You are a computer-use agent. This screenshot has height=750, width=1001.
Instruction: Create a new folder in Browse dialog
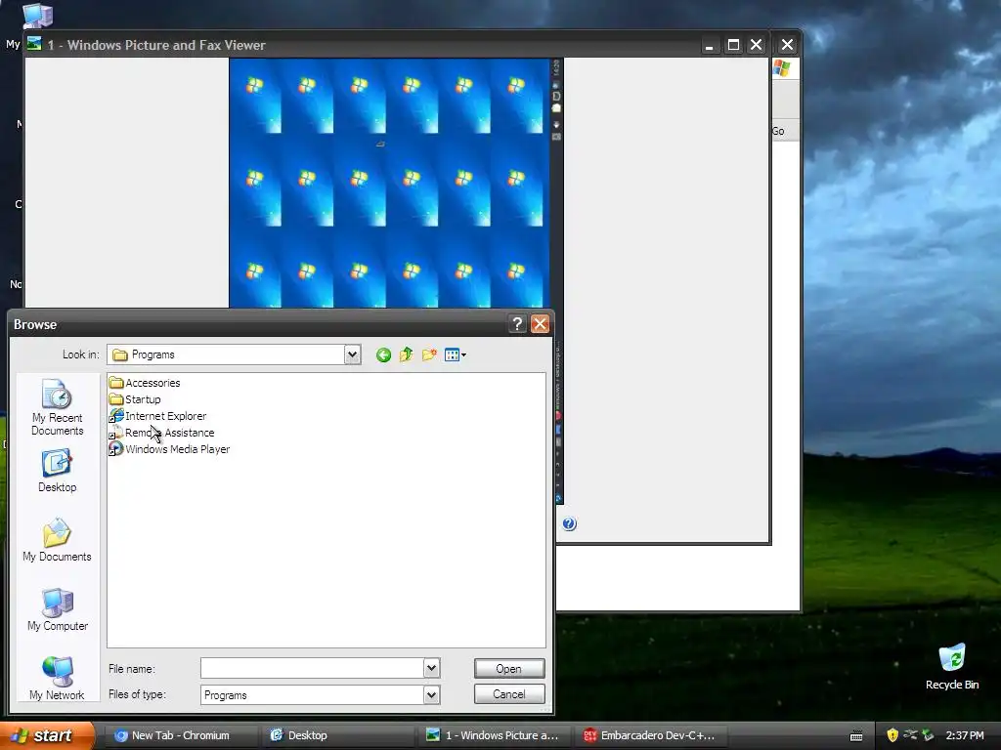(x=429, y=354)
